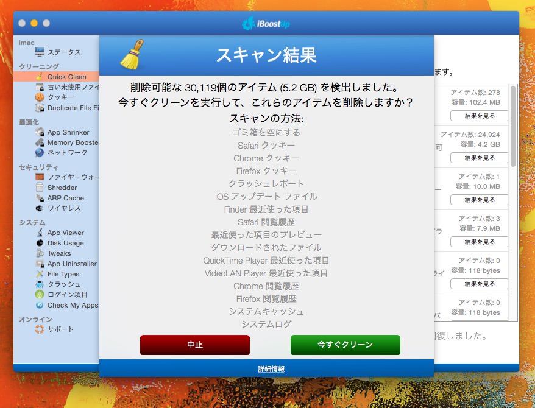Click the ゴミ箱を空にする scan item
Image resolution: width=535 pixels, height=408 pixels.
(266, 132)
